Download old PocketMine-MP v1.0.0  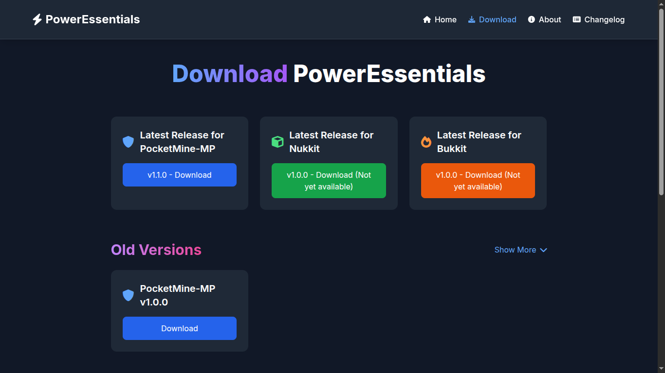180,328
